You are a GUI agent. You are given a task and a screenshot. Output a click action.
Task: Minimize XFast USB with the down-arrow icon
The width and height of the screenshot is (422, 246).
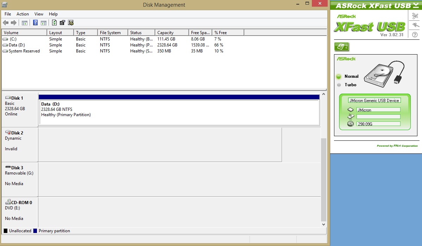click(x=416, y=5)
